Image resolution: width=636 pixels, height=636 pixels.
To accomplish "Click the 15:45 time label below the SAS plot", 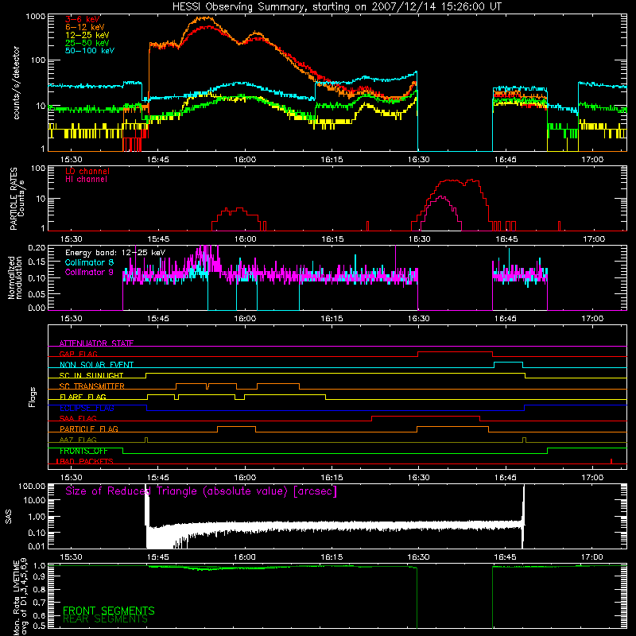I will (x=157, y=557).
